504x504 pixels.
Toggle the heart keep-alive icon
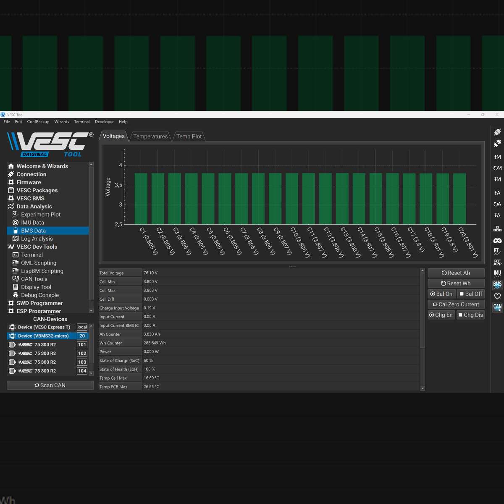point(497,296)
